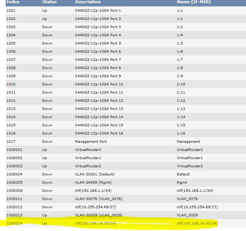The width and height of the screenshot is (246, 231).
Task: Click VirtualRouter1 in the Description column
Action: (x=88, y=158)
